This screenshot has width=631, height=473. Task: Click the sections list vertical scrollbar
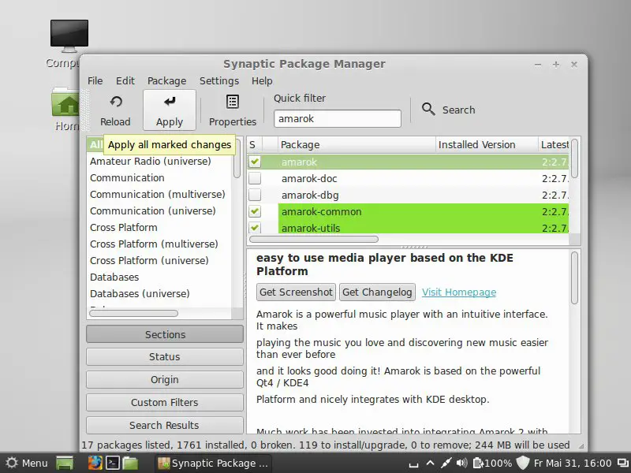237,158
